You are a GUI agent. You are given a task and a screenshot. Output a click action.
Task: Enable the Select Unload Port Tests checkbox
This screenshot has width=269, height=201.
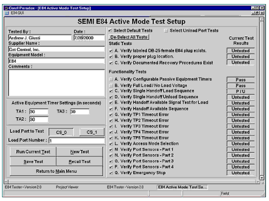166,30
